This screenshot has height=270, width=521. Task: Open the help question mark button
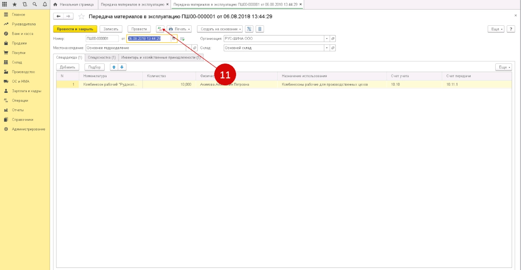coord(511,29)
